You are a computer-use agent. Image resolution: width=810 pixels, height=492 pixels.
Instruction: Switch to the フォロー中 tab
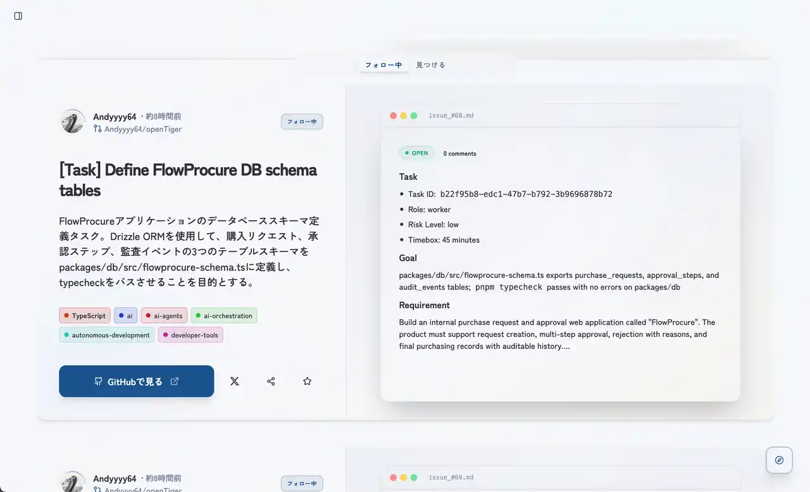(x=383, y=65)
